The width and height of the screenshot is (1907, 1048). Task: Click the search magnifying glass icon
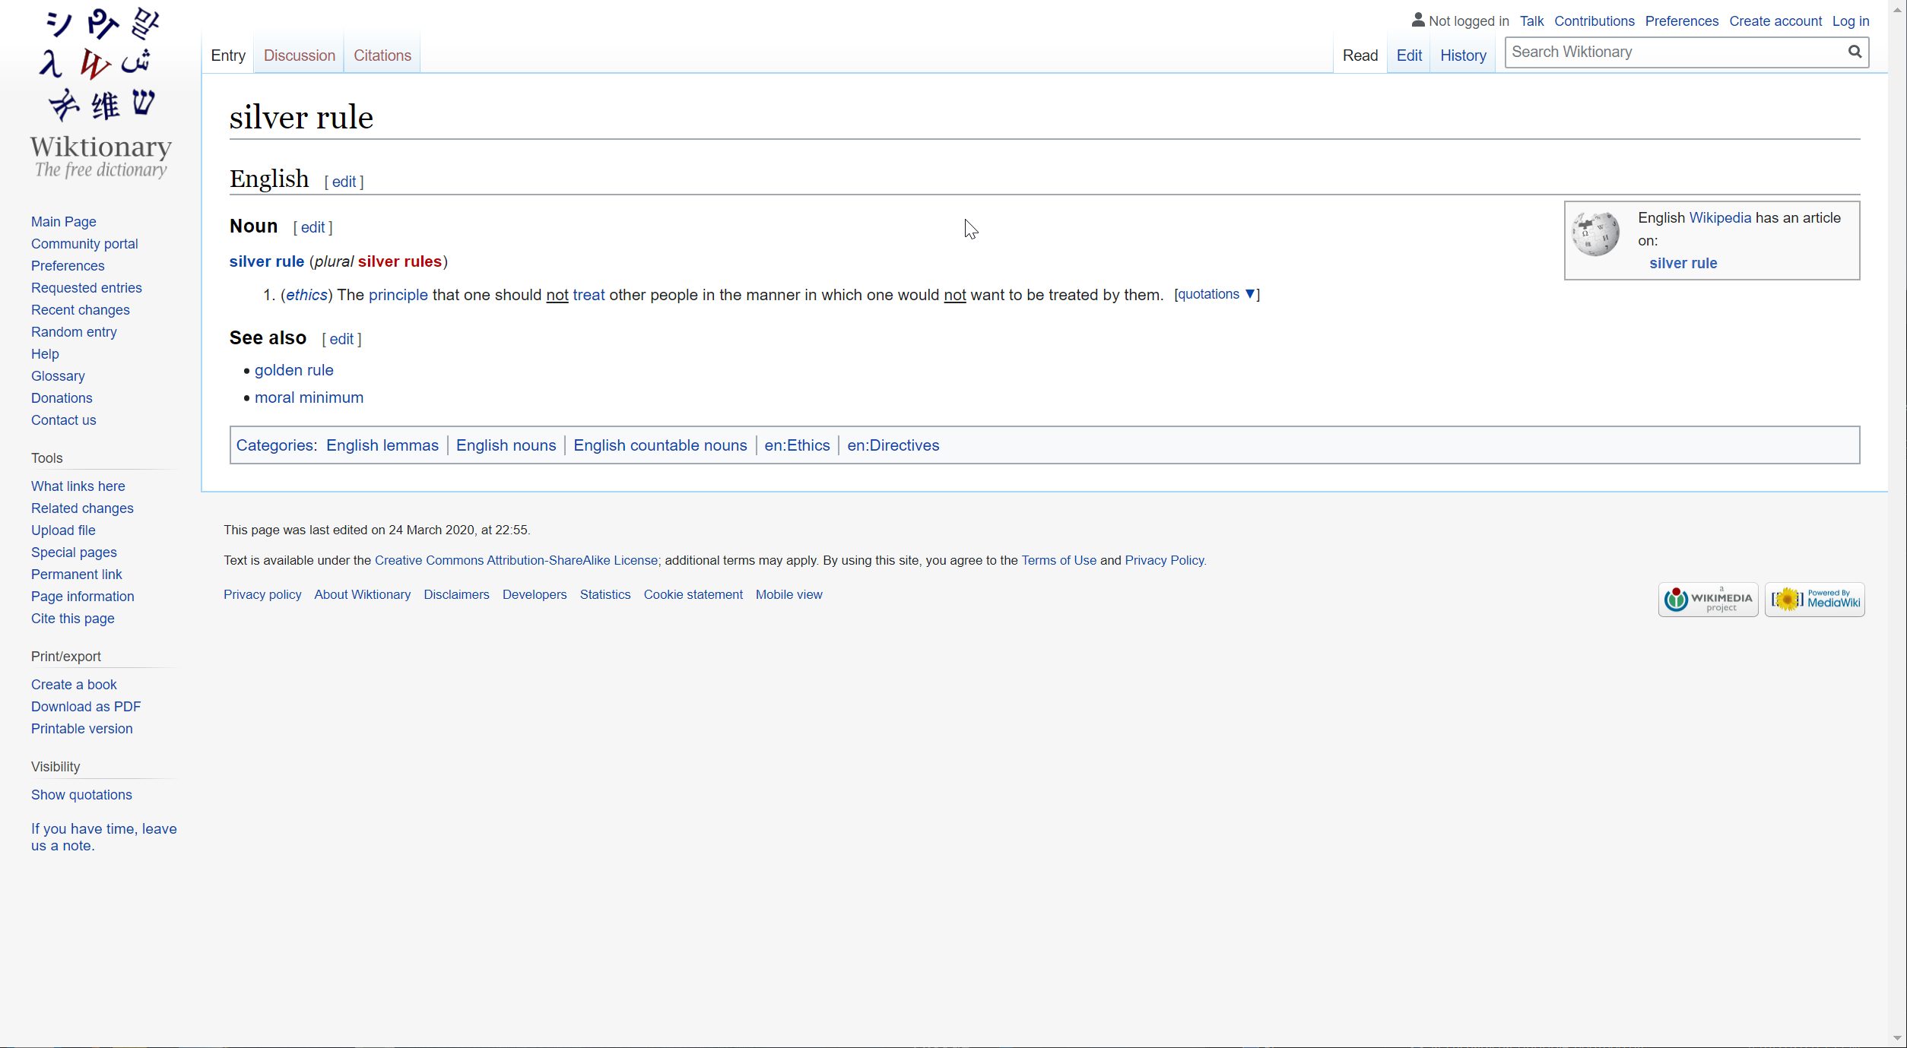coord(1855,52)
